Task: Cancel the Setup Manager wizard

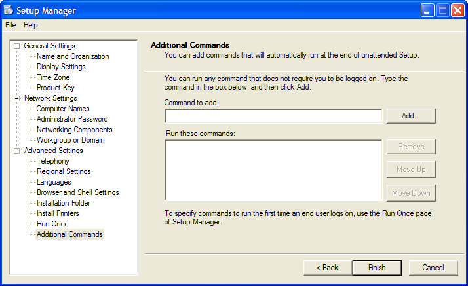Action: [x=433, y=268]
